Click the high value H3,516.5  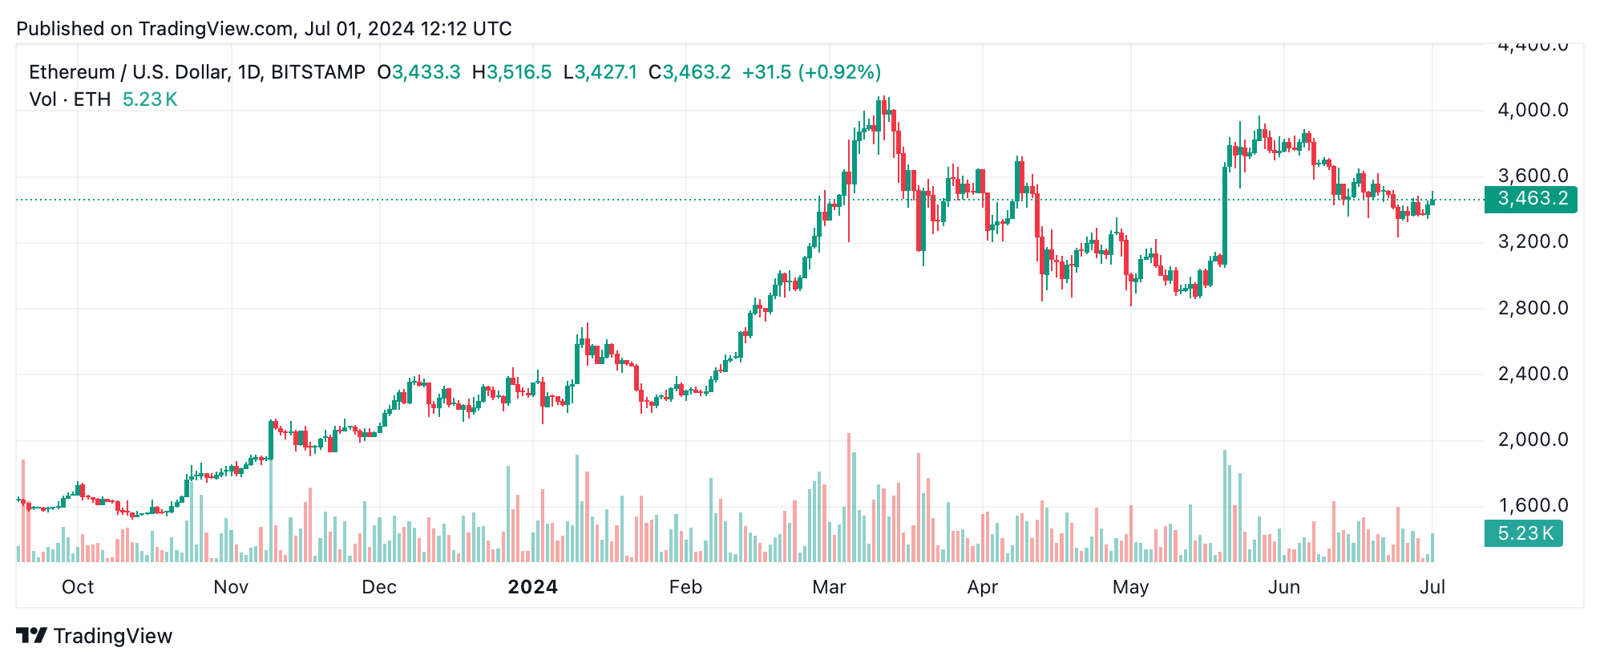click(x=511, y=72)
